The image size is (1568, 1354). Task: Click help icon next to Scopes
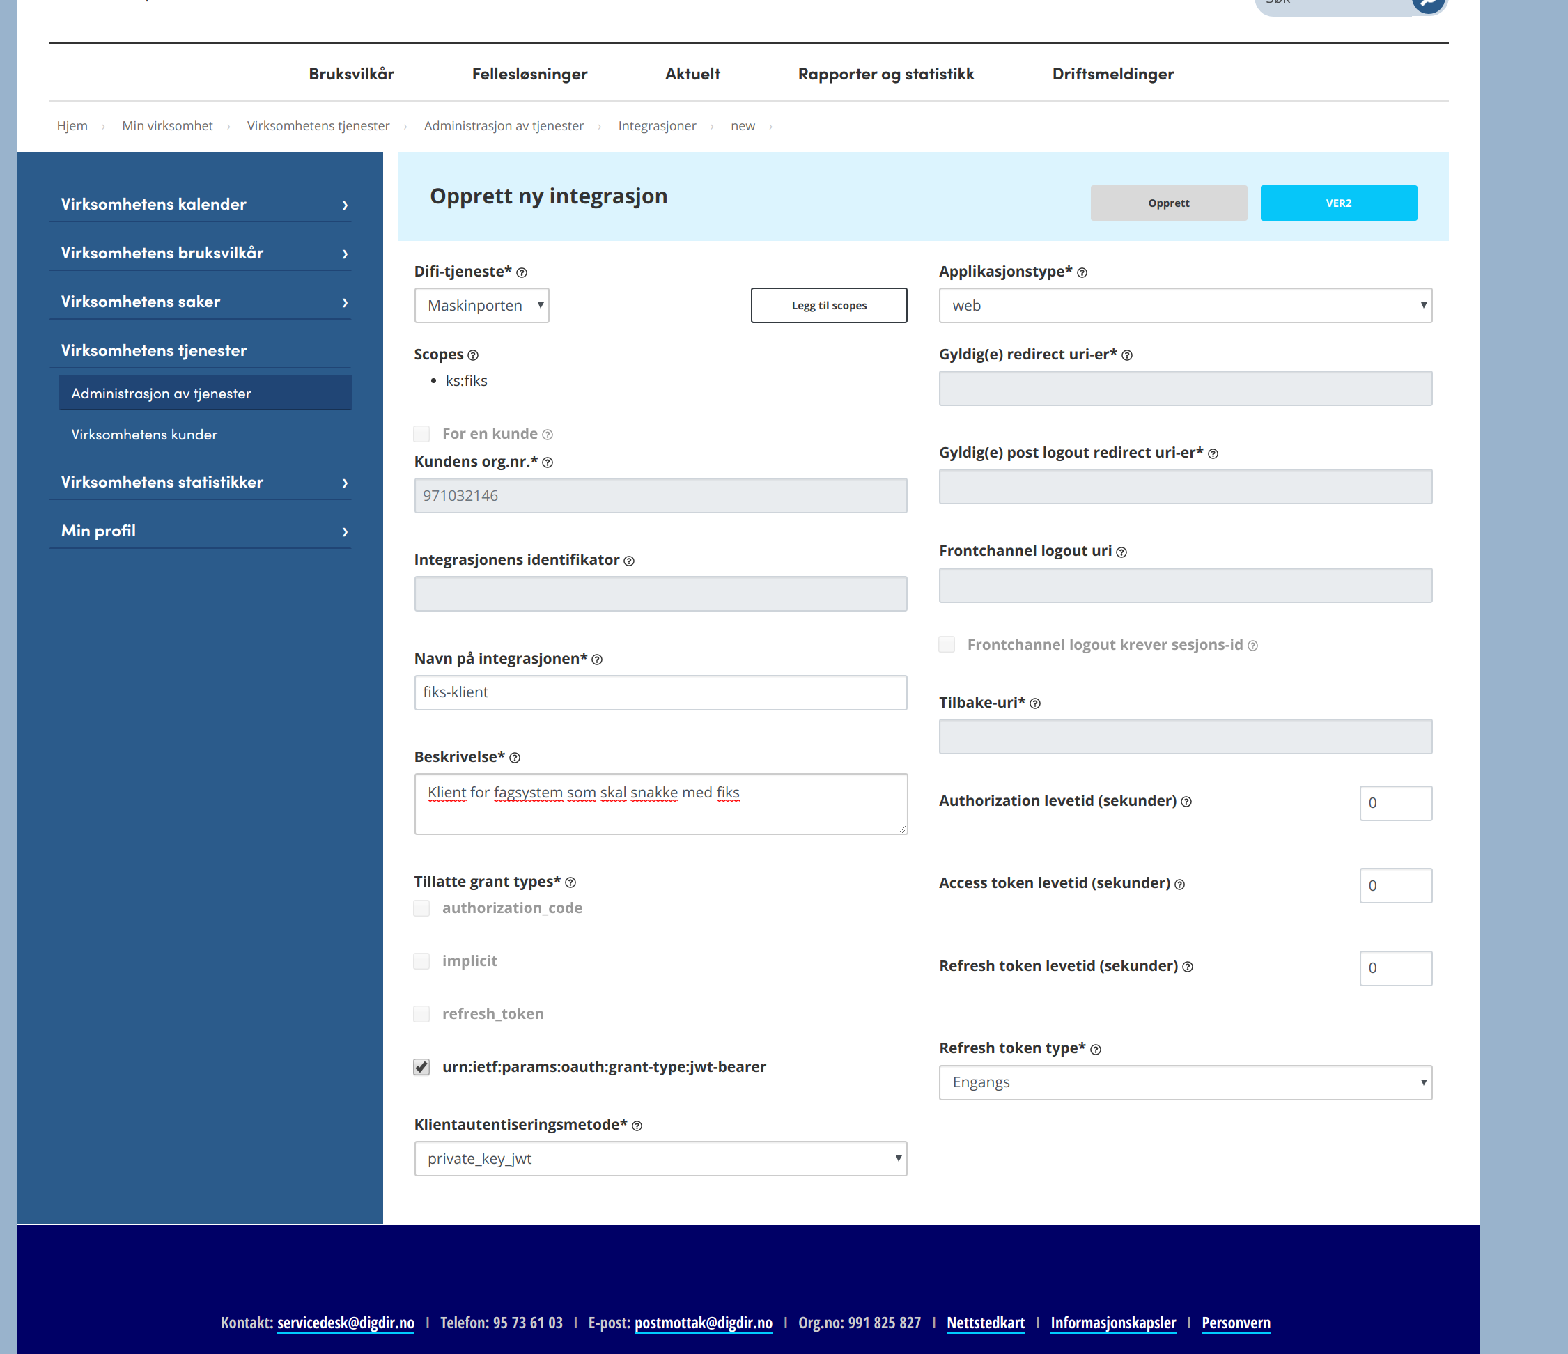pyautogui.click(x=473, y=355)
